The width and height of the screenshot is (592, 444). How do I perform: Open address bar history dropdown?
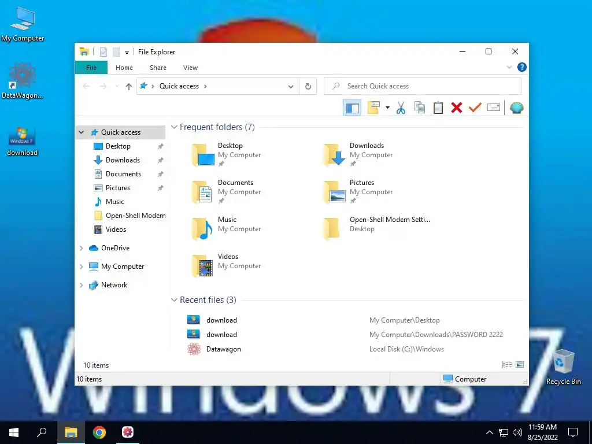[291, 87]
